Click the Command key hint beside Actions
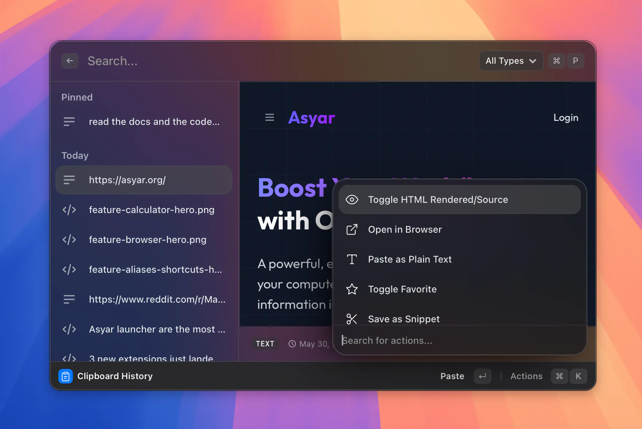Image resolution: width=642 pixels, height=429 pixels. [x=559, y=376]
